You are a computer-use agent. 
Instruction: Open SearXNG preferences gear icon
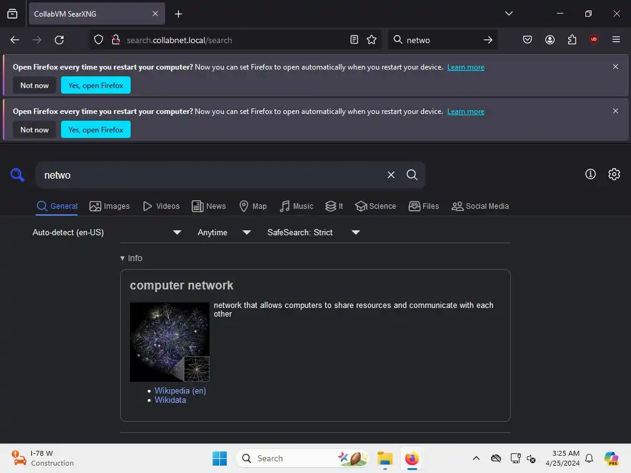[x=614, y=174]
